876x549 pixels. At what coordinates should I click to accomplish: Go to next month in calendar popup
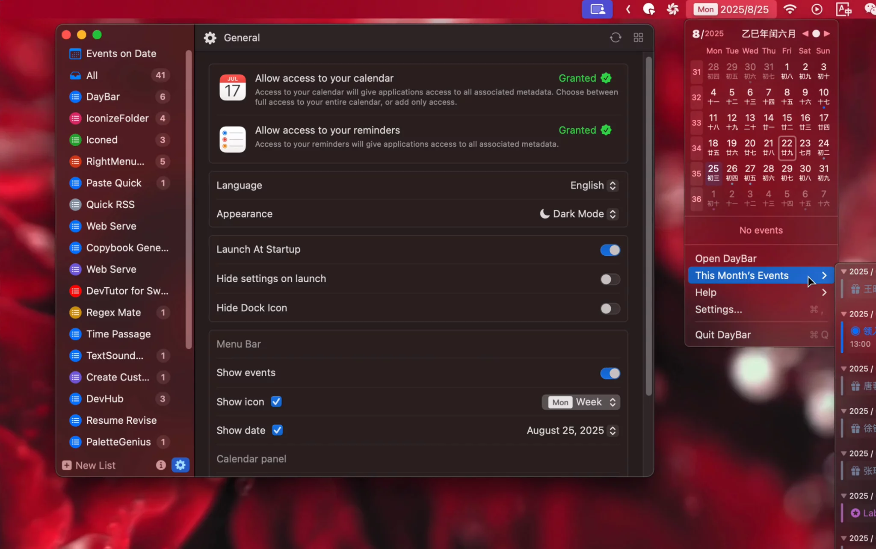tap(827, 33)
